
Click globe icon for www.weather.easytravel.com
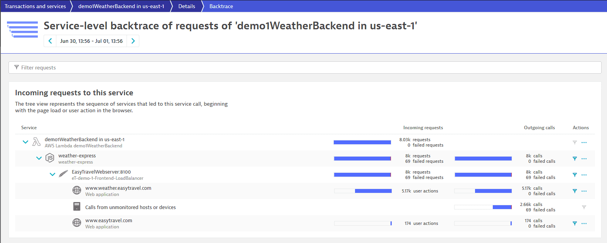(x=77, y=191)
